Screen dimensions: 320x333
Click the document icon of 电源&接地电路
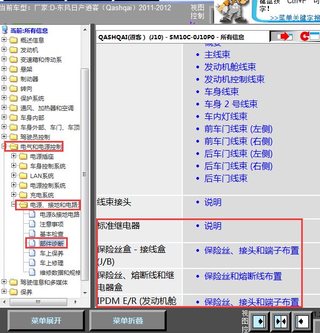pyautogui.click(x=32, y=214)
